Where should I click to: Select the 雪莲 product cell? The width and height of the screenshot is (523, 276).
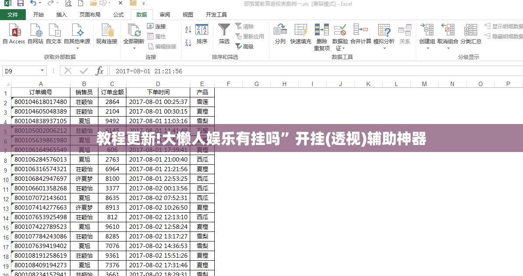[x=202, y=102]
